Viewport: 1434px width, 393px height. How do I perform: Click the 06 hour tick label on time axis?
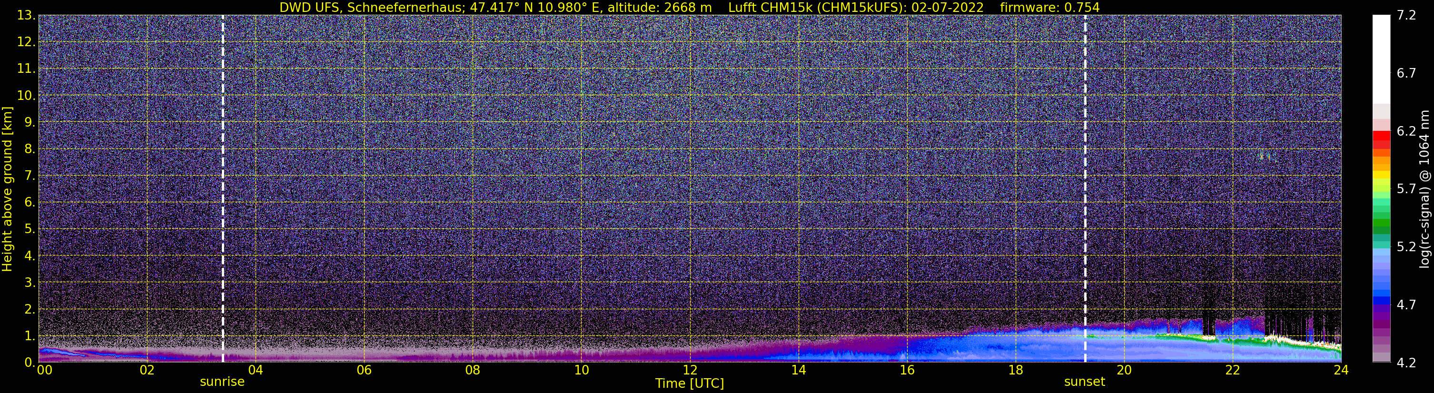[364, 370]
